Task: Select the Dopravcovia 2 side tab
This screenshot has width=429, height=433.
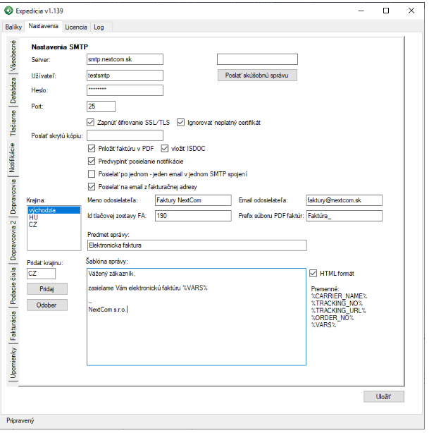Action: tap(13, 240)
